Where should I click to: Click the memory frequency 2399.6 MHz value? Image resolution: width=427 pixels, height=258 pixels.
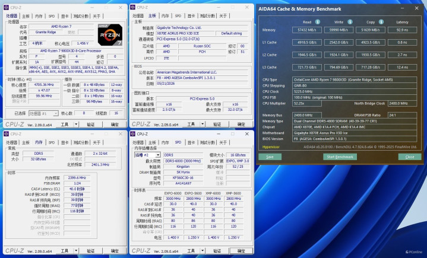[x=77, y=178]
